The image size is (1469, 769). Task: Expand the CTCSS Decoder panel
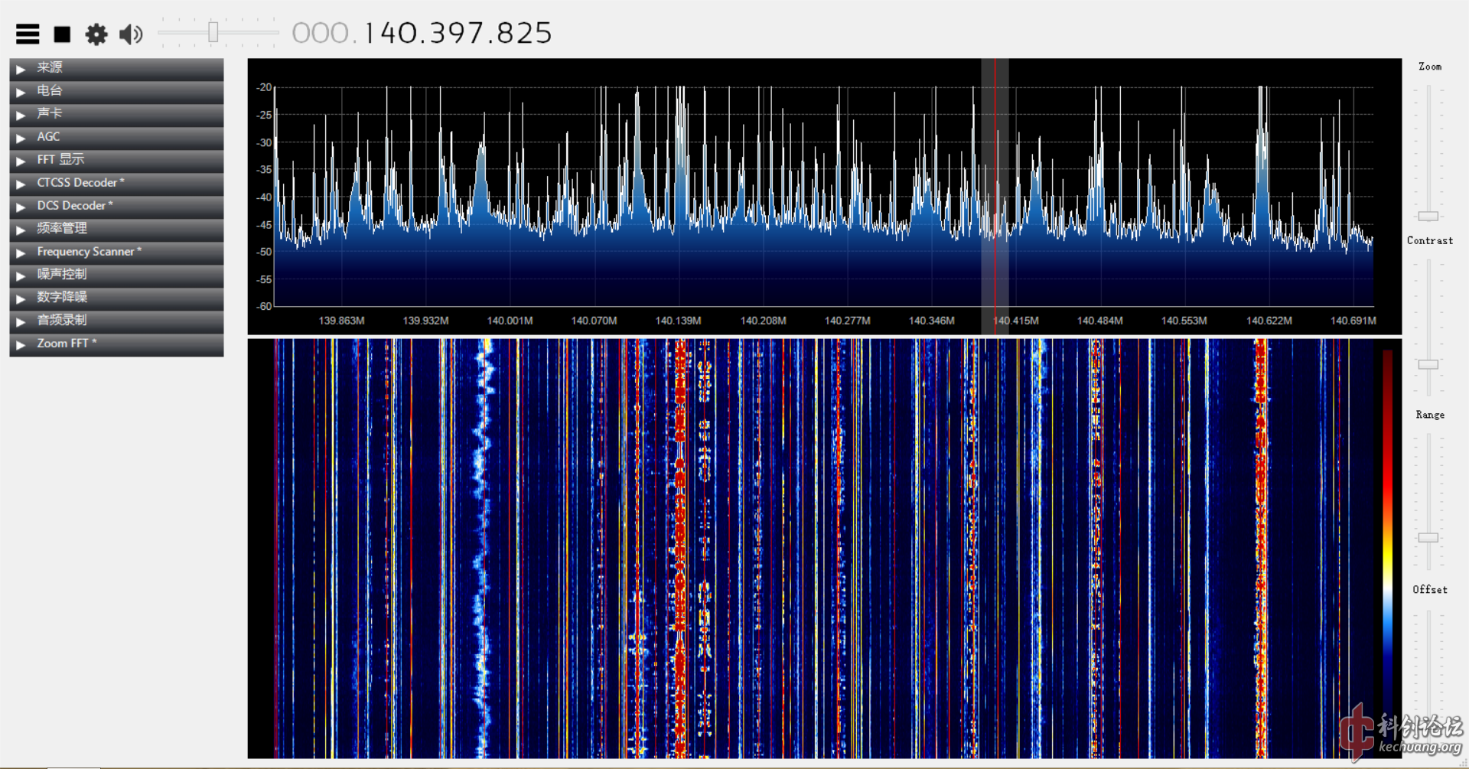coord(116,183)
